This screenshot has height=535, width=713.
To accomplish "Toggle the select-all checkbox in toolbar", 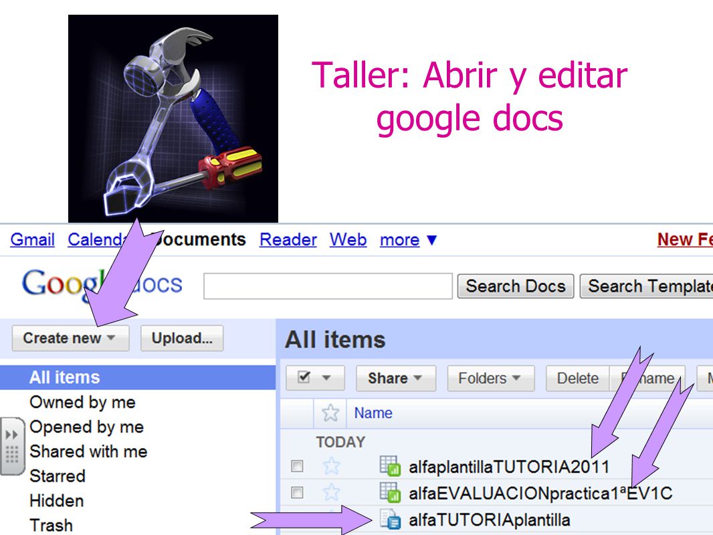I will [x=304, y=377].
